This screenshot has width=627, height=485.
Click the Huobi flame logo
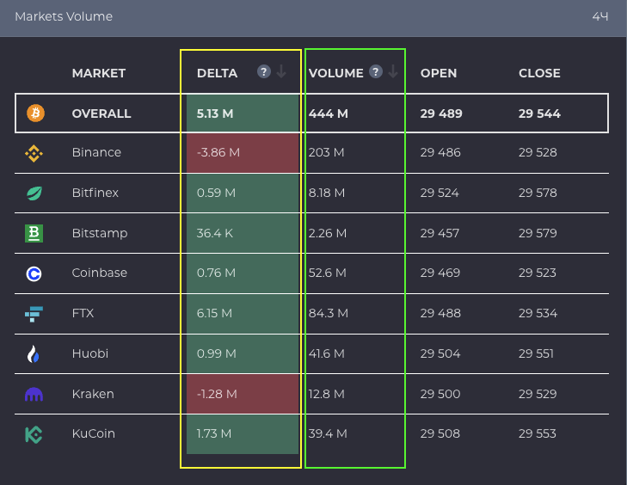(x=34, y=353)
